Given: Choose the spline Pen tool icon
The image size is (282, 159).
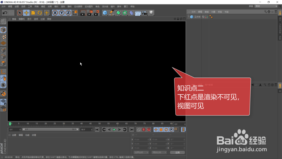Looking at the screenshot, I should click(x=111, y=13).
